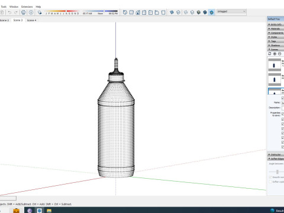Click the Update Scene refresh icon

pyautogui.click(x=270, y=54)
